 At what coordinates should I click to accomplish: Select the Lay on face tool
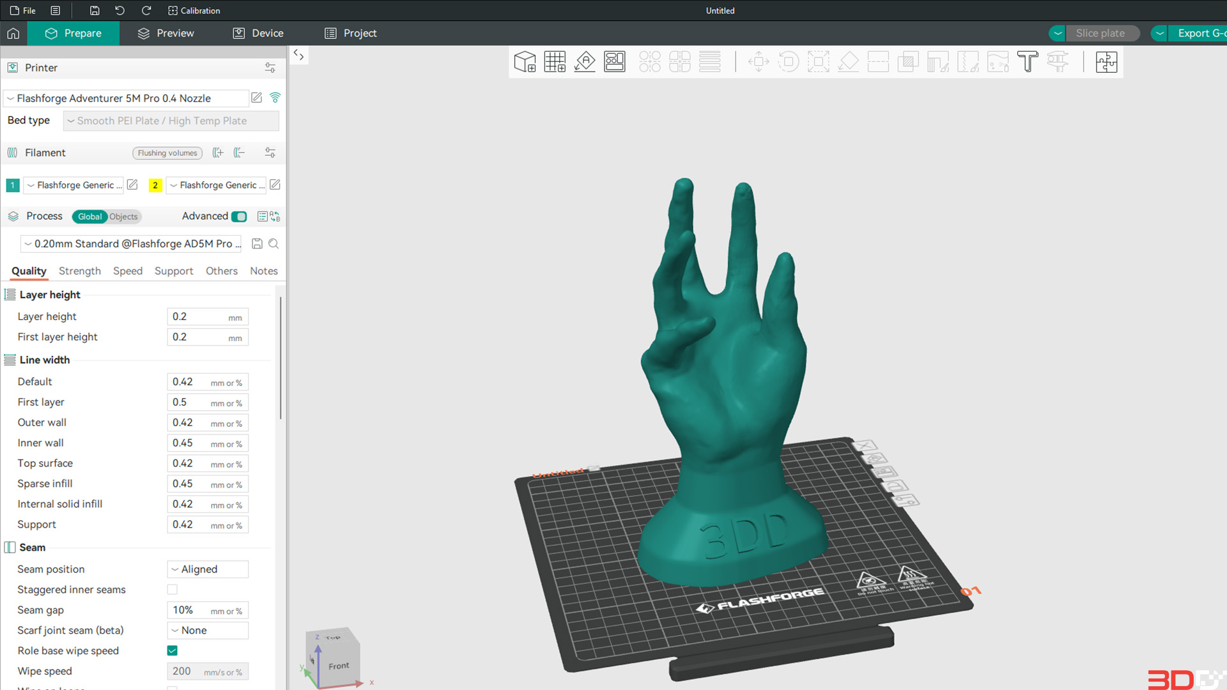coord(848,62)
